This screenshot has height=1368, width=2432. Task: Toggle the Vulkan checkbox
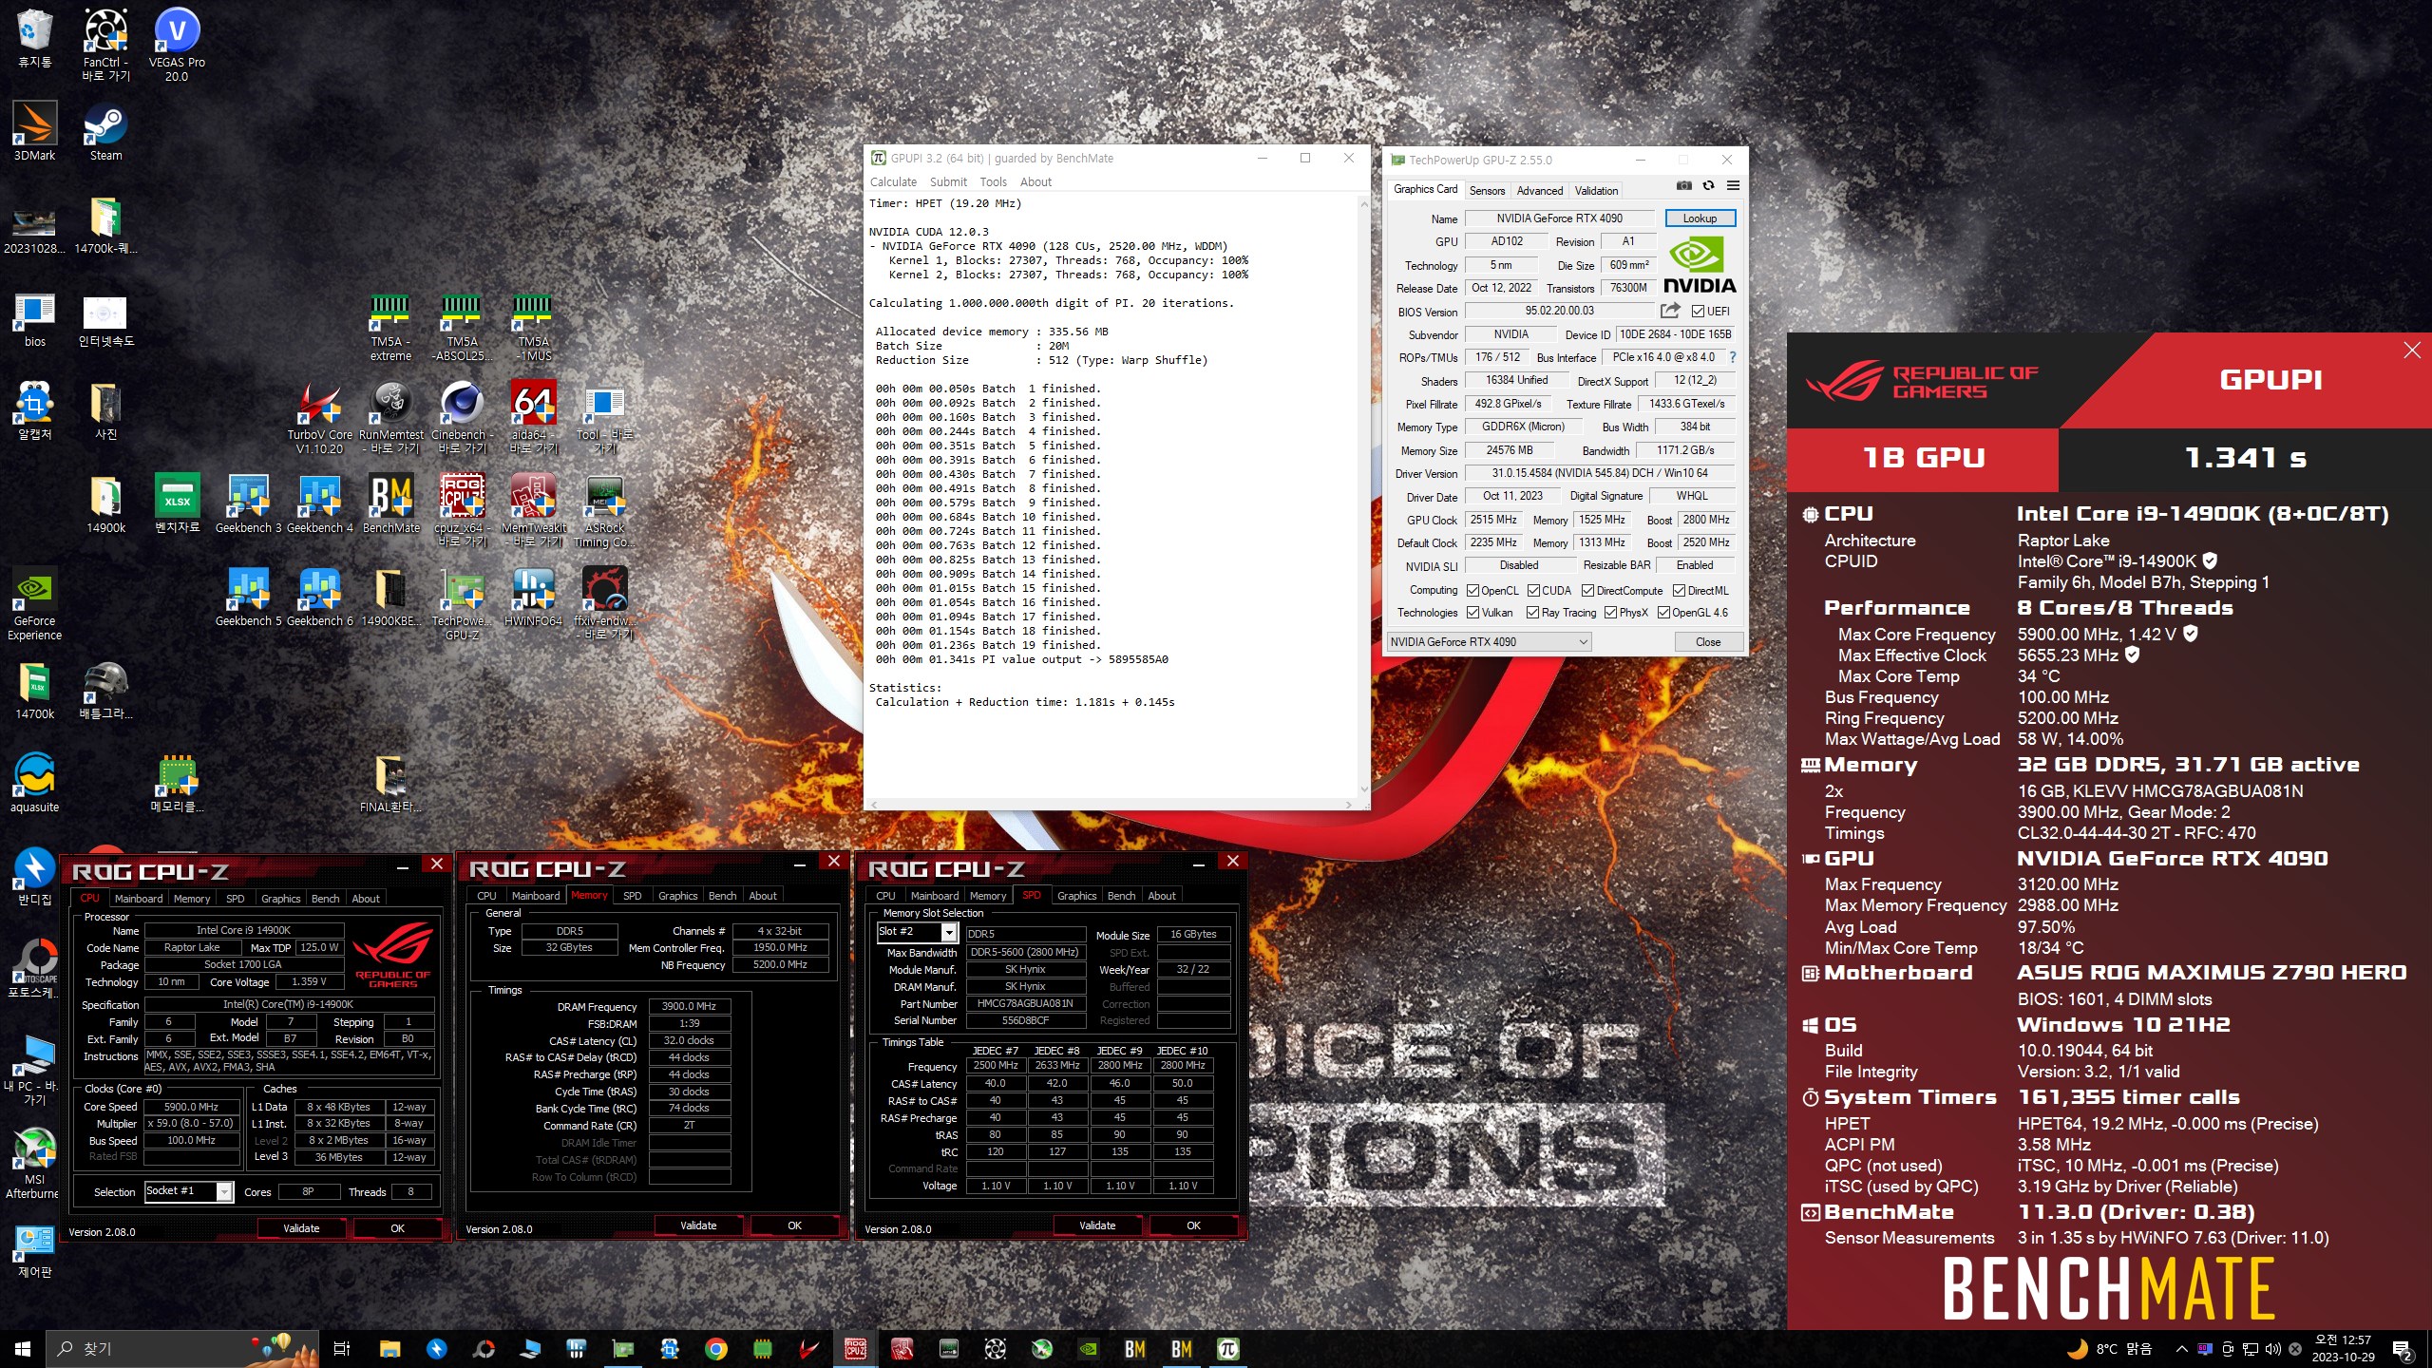click(x=1472, y=613)
